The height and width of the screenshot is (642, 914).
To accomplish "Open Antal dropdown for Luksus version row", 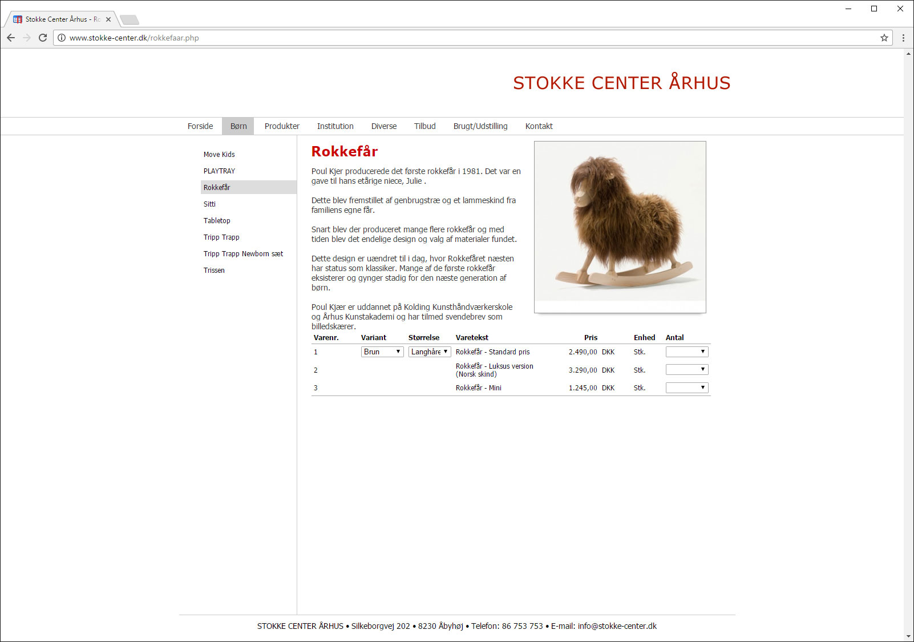I will pos(687,370).
